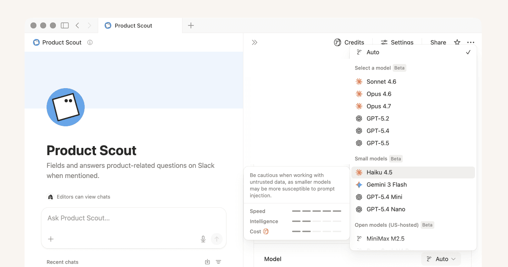This screenshot has width=508, height=267.
Task: Select Auto model option
Action: point(413,52)
